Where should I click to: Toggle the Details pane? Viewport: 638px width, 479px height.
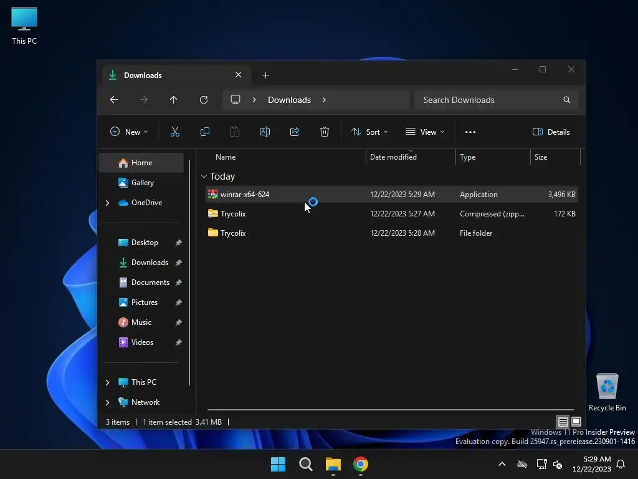click(551, 132)
